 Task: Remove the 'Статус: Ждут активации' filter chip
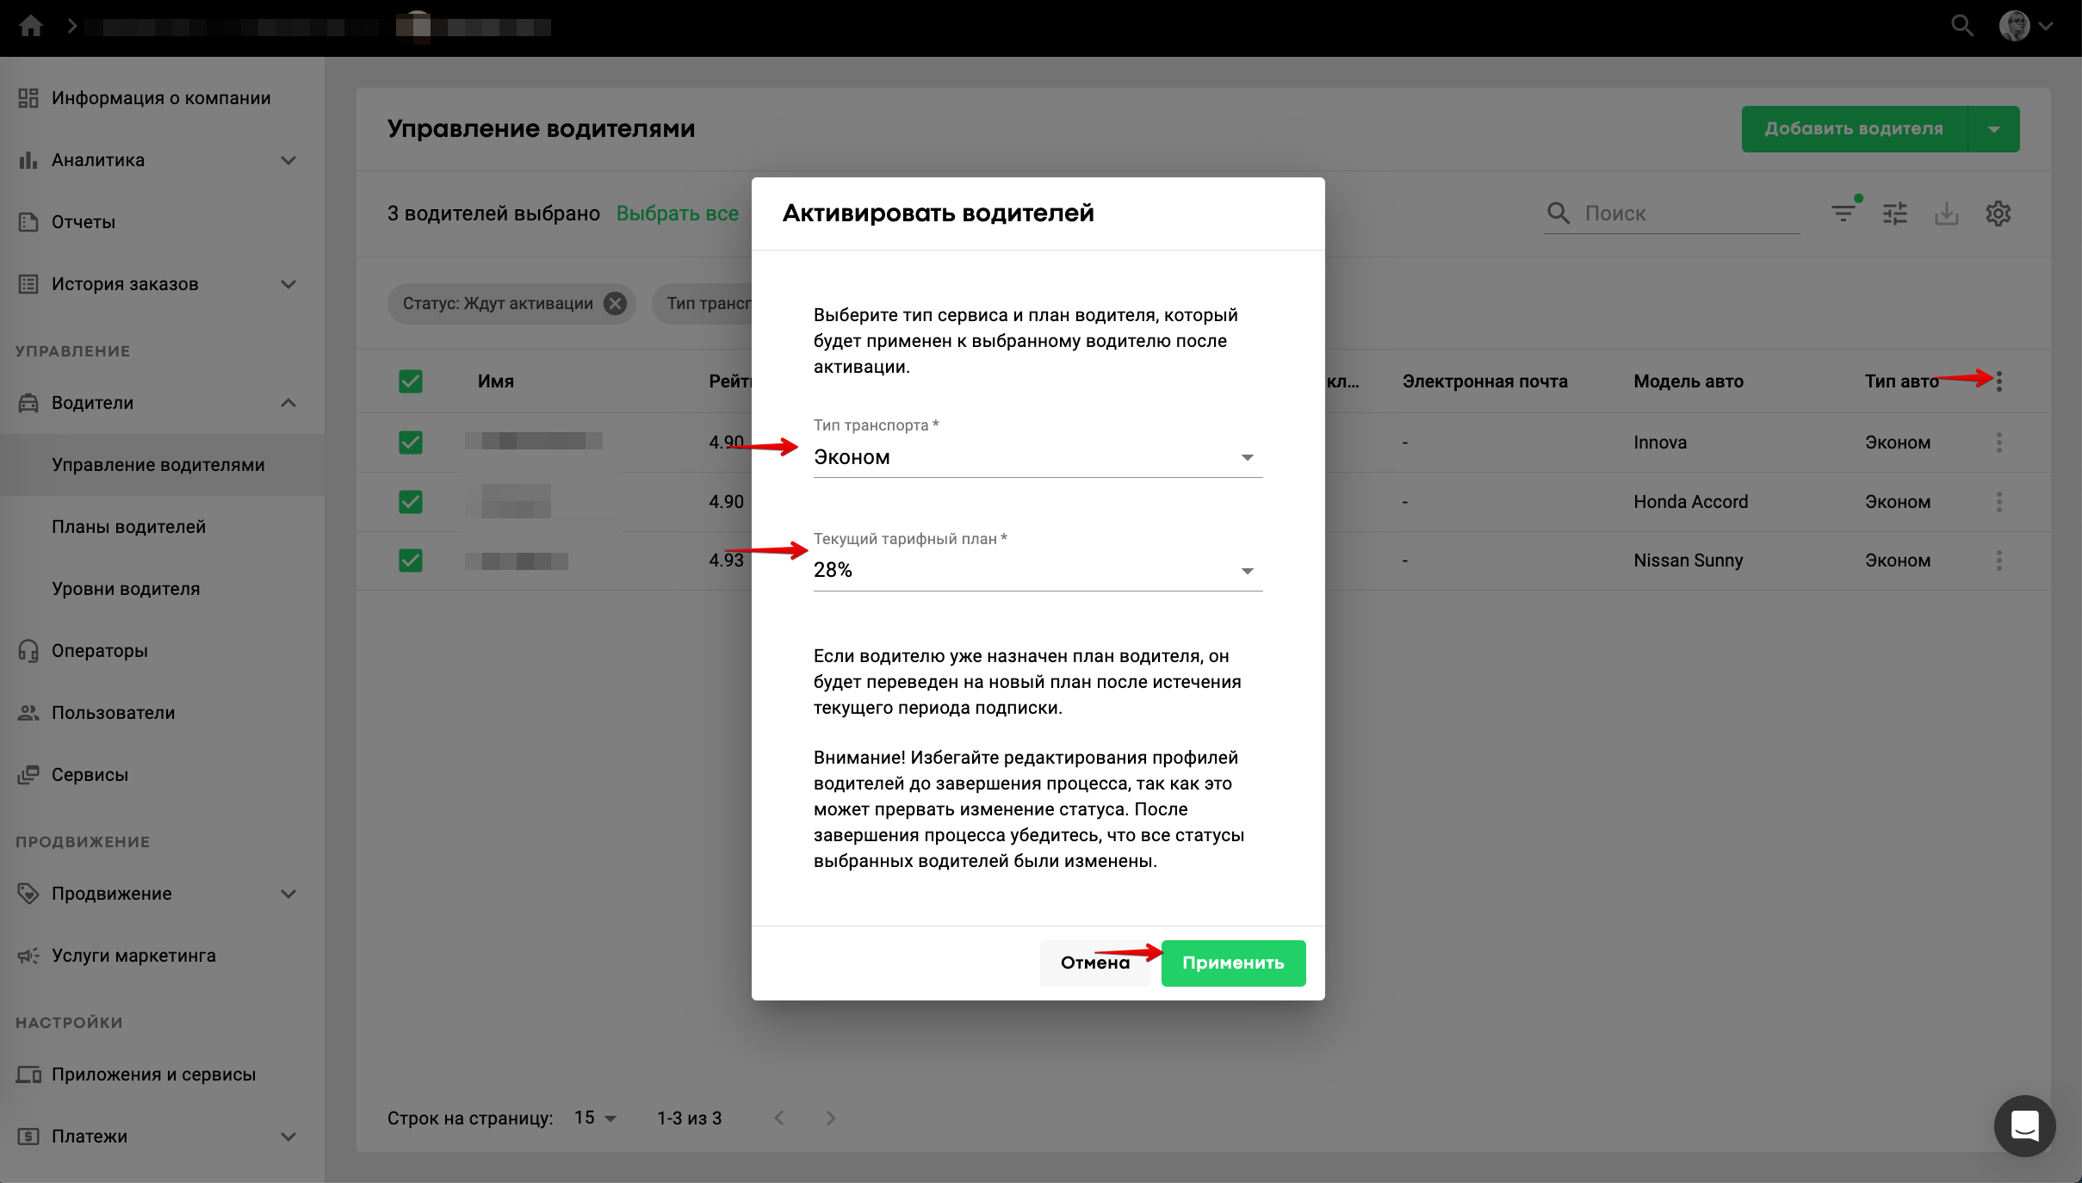(x=615, y=304)
